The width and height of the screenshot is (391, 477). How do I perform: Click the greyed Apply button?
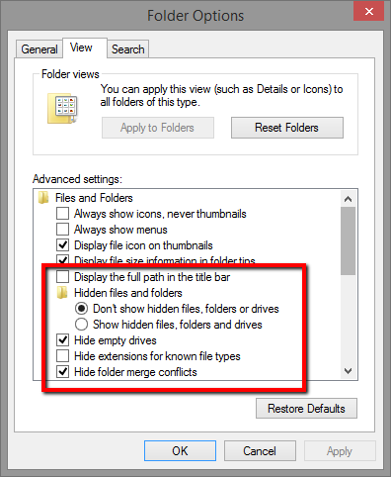pyautogui.click(x=340, y=450)
